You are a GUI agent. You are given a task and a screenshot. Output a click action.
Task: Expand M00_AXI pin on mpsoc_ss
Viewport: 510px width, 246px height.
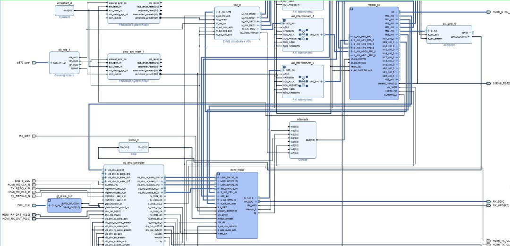(x=397, y=16)
